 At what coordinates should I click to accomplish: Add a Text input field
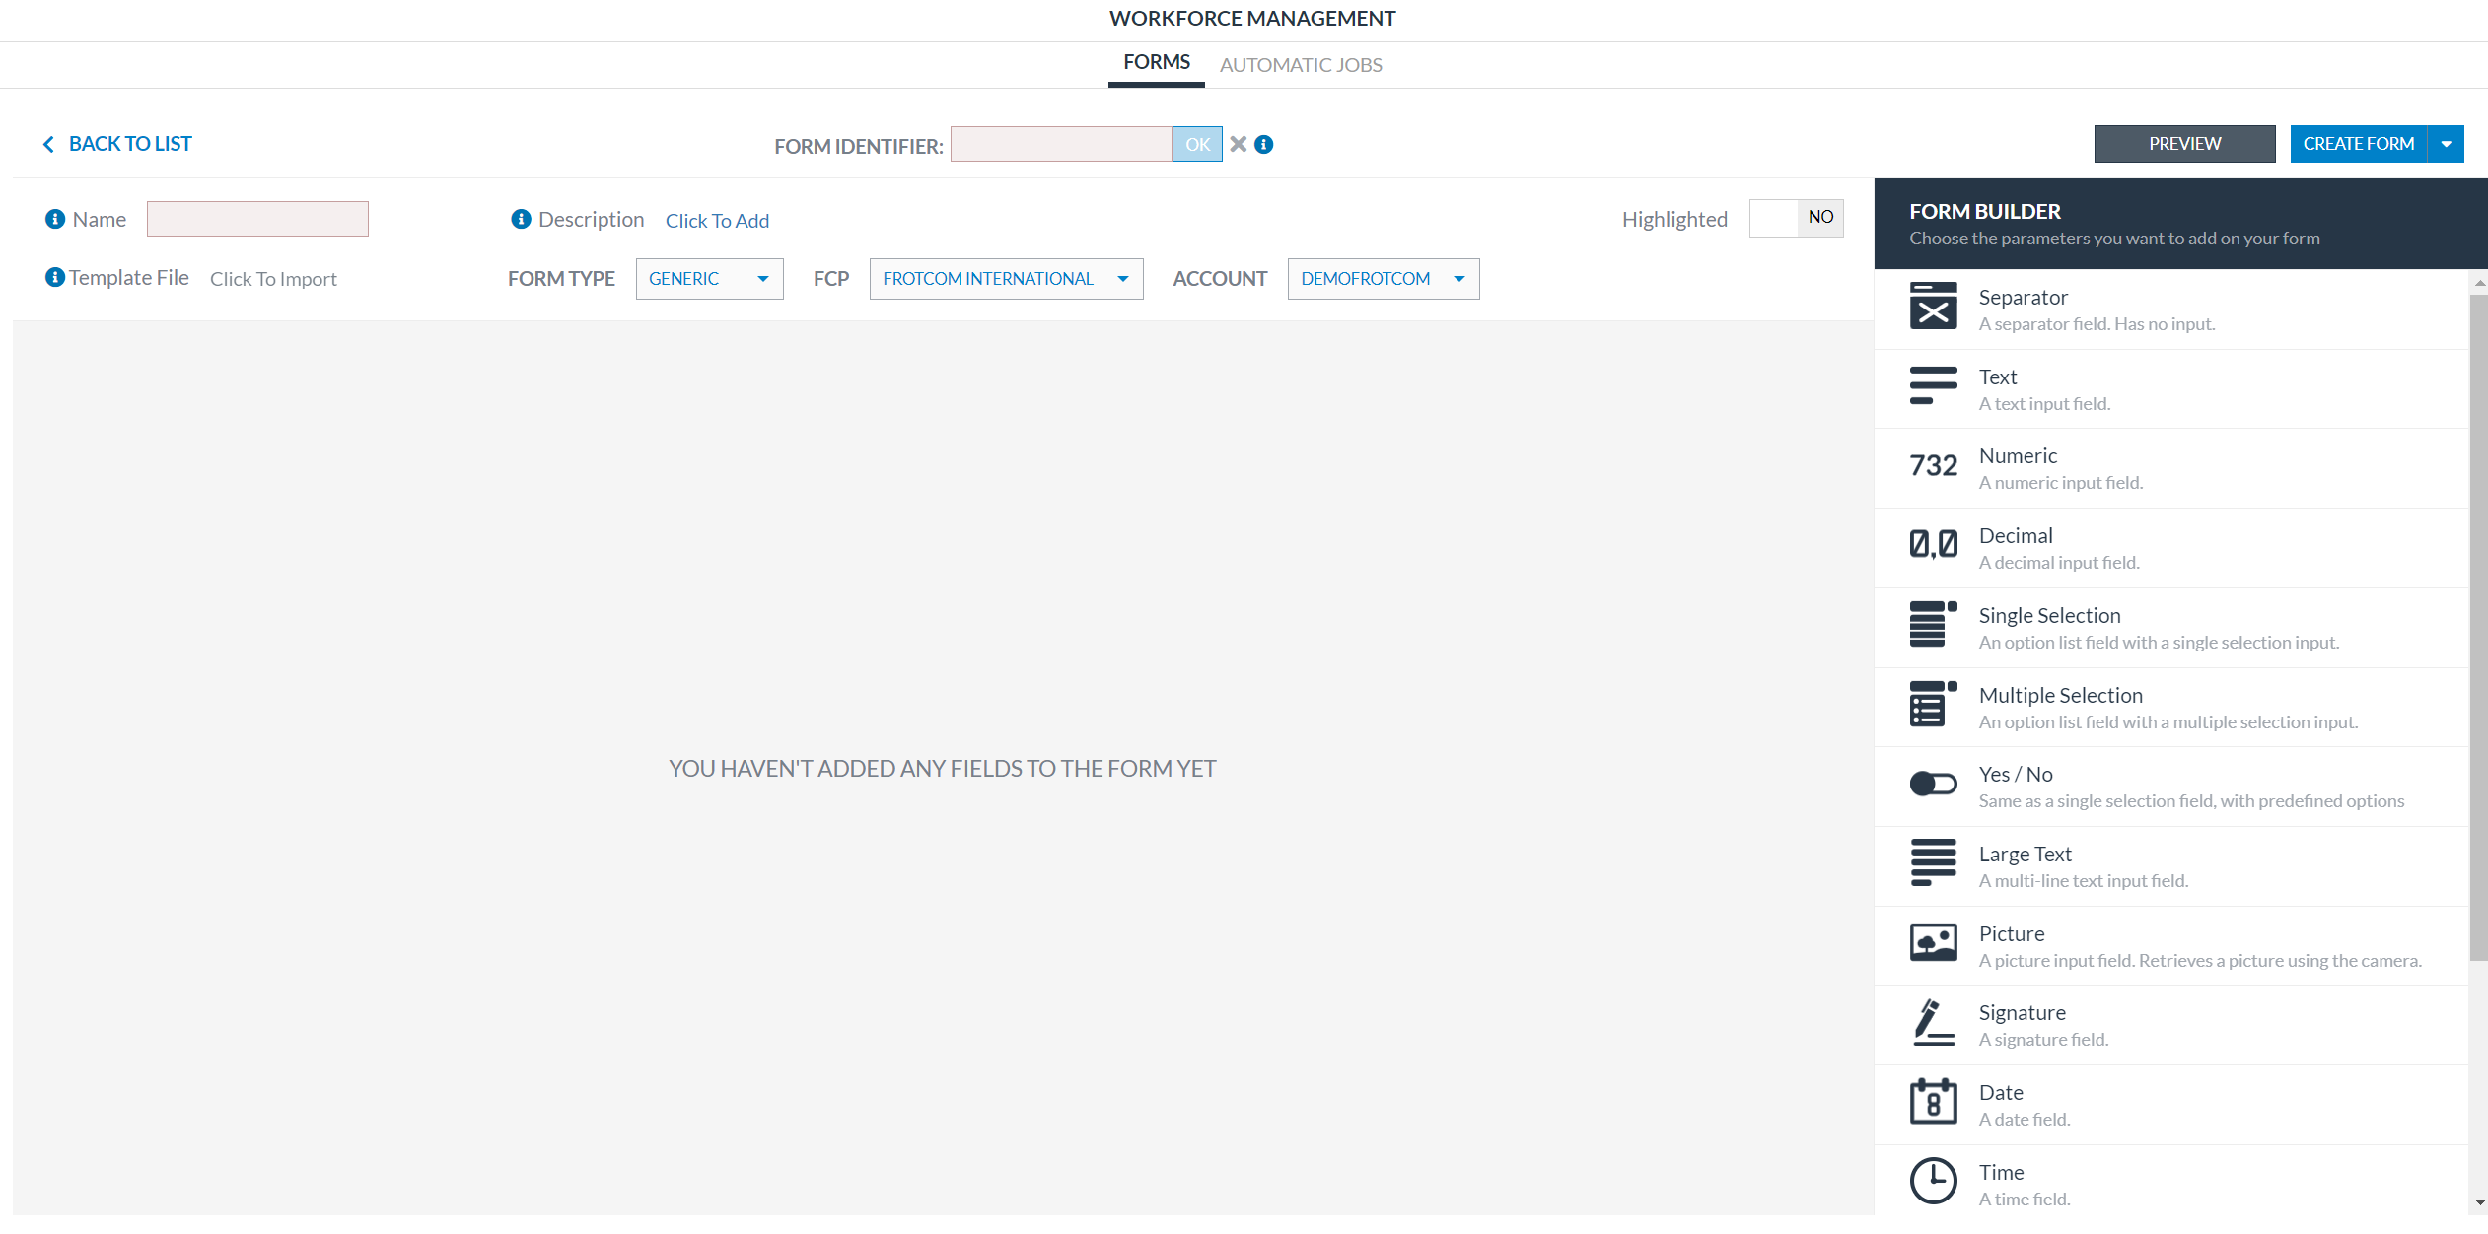1998,388
